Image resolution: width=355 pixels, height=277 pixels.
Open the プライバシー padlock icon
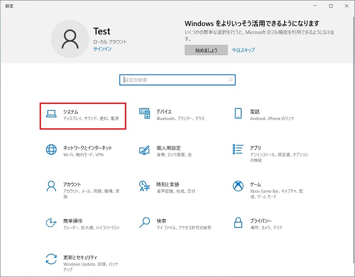(x=238, y=222)
